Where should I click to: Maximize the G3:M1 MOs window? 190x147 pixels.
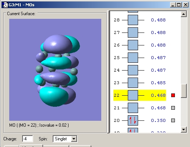click(x=179, y=5)
